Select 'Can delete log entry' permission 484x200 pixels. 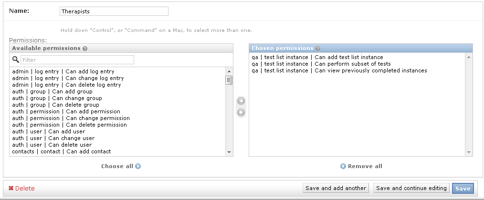pos(118,85)
